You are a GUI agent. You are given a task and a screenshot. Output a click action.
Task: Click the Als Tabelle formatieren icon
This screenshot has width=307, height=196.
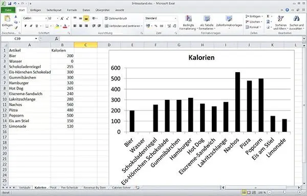click(207, 18)
